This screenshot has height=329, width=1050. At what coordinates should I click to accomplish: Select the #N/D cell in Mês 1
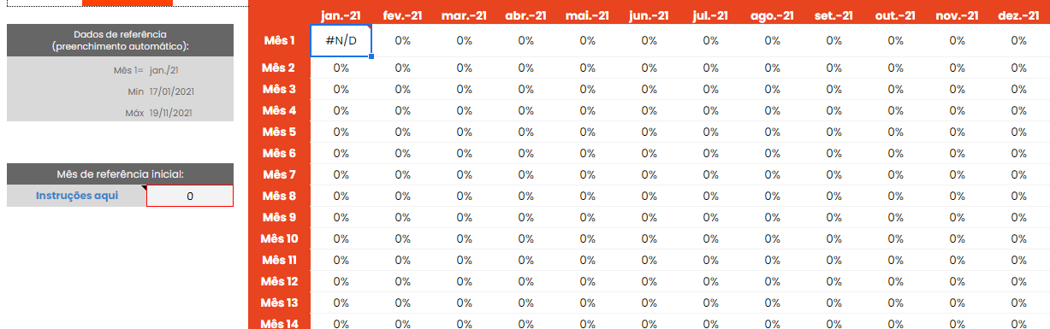coord(341,40)
